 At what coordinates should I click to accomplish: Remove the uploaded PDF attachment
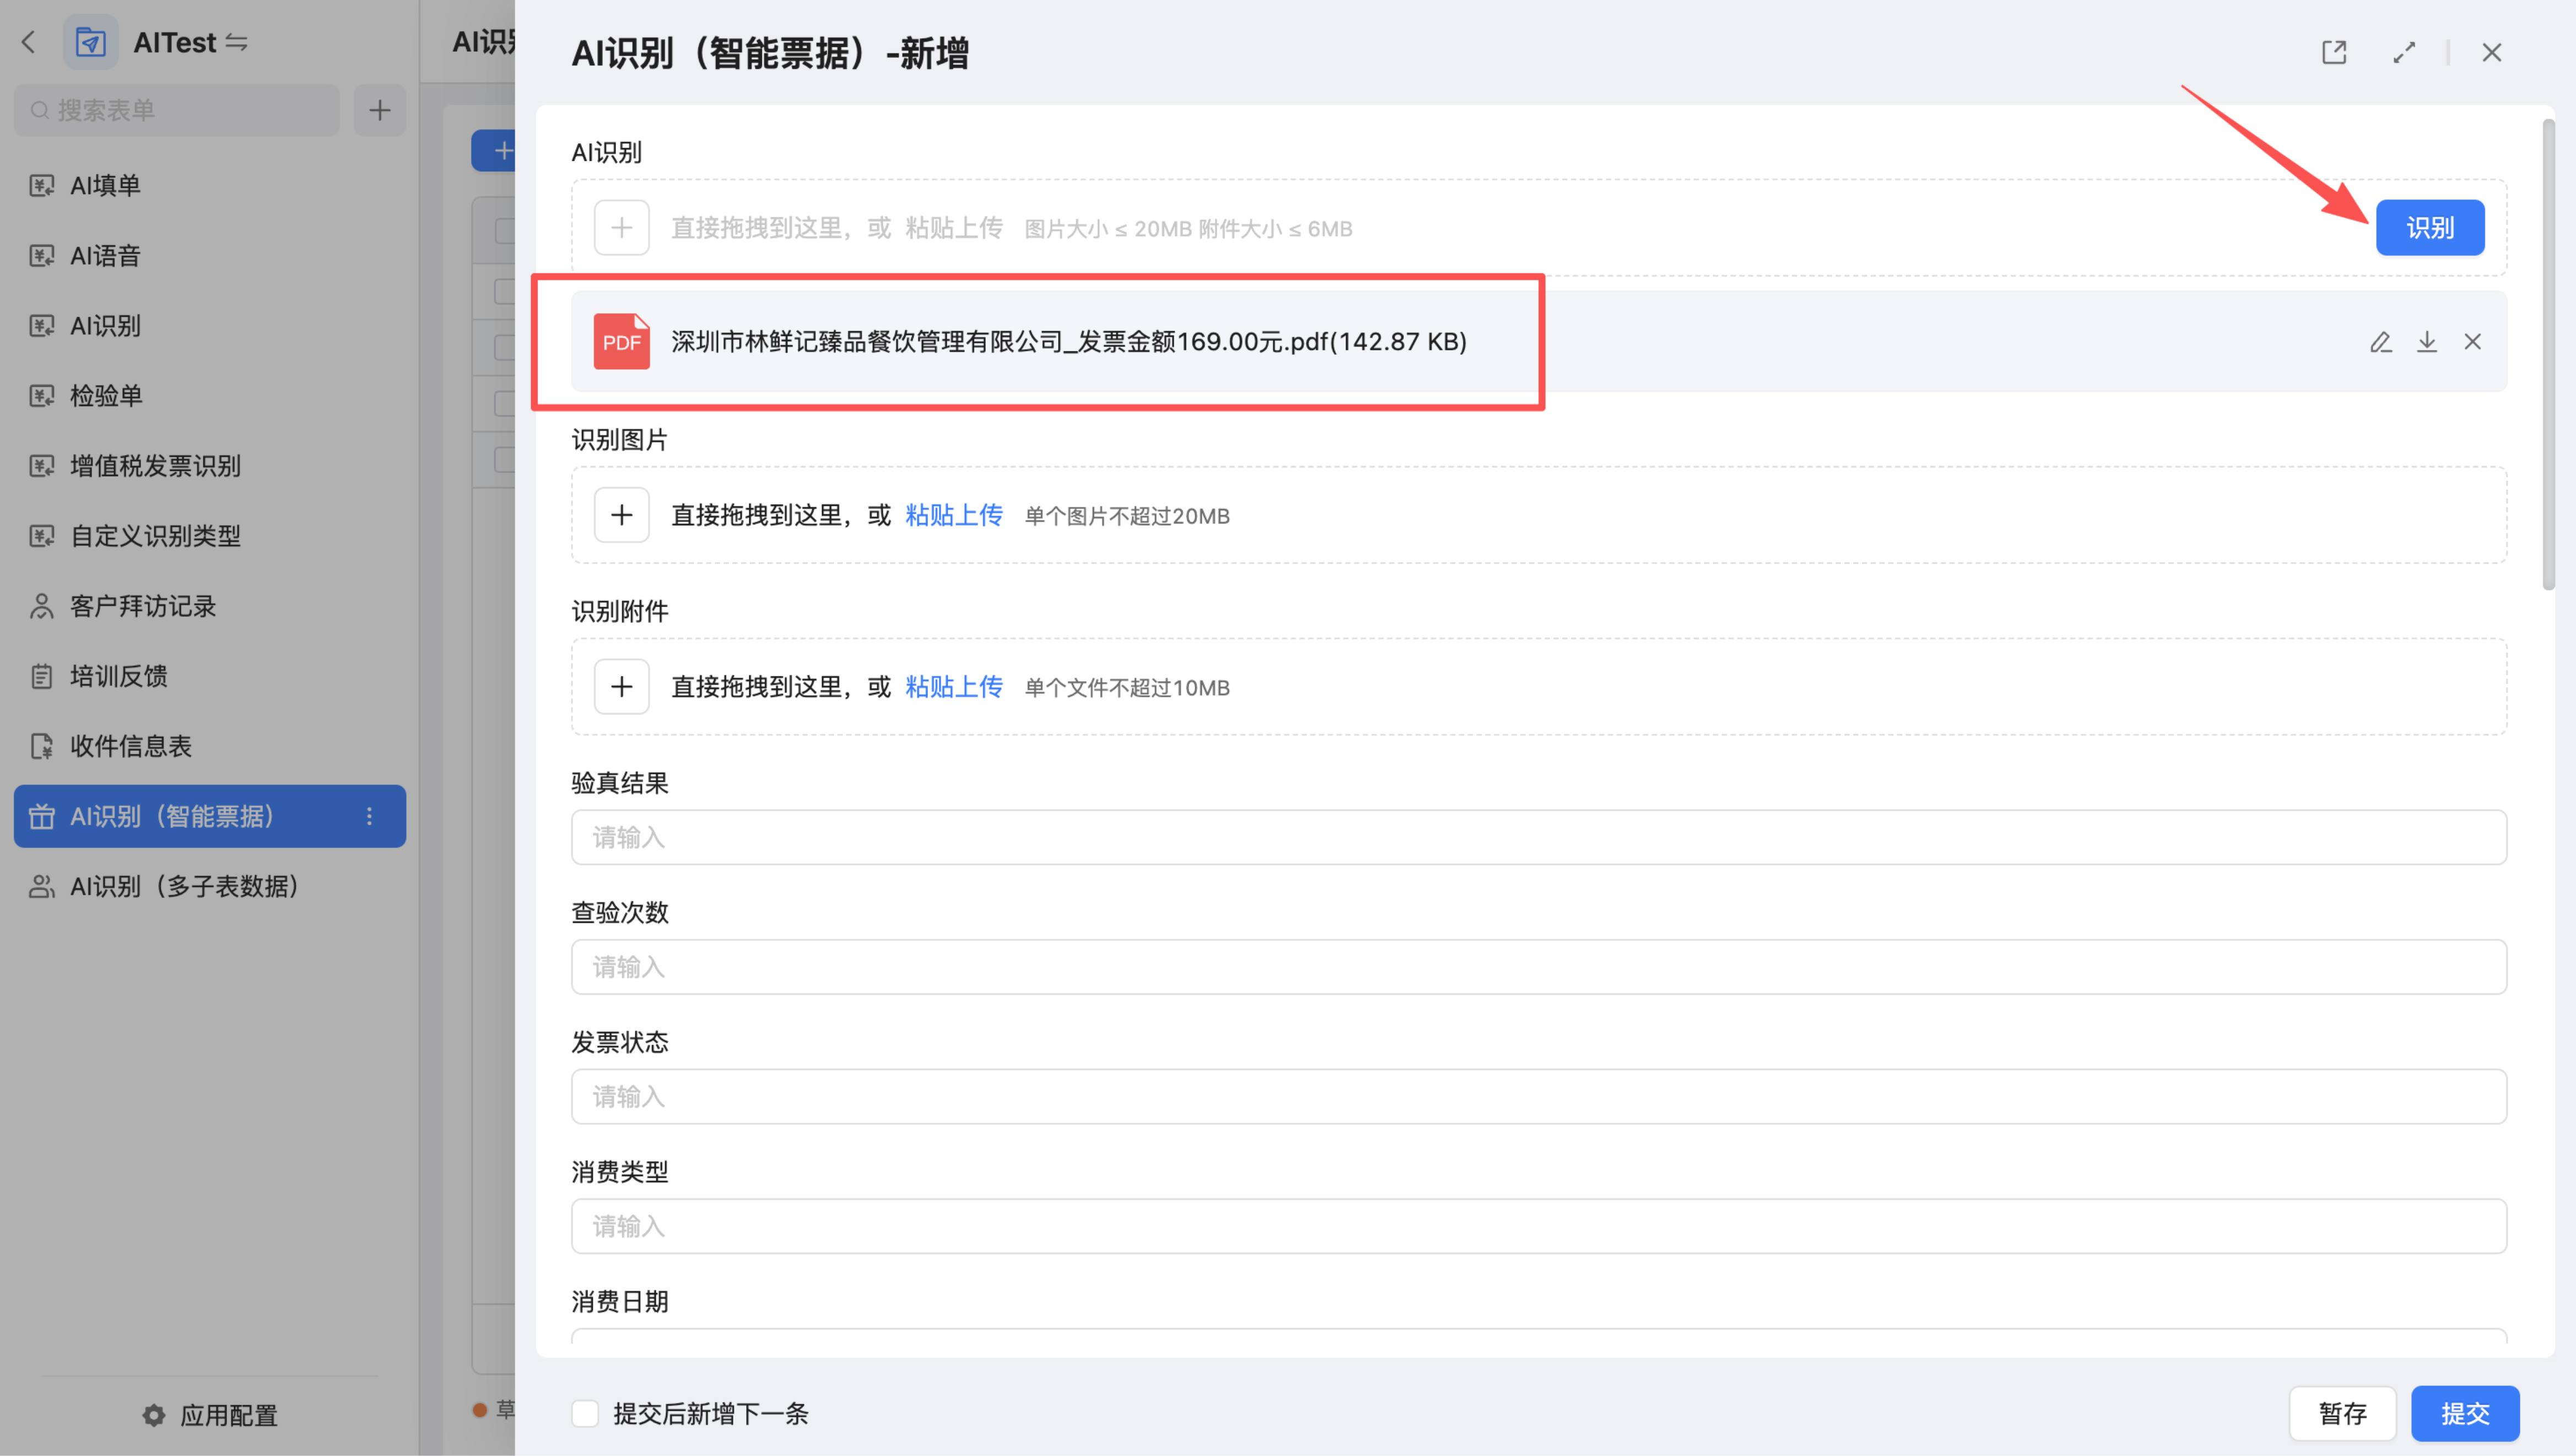click(2473, 342)
